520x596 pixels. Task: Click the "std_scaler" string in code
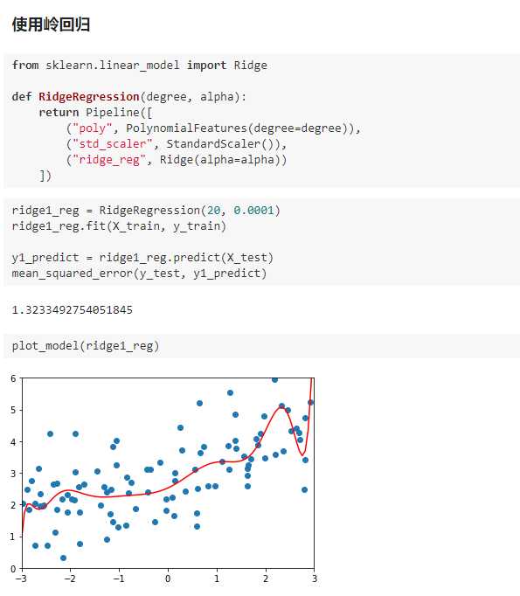[x=113, y=144]
